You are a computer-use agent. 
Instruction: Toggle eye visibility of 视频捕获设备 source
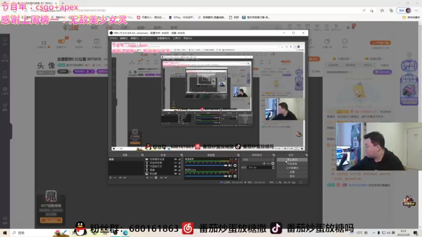(176, 160)
